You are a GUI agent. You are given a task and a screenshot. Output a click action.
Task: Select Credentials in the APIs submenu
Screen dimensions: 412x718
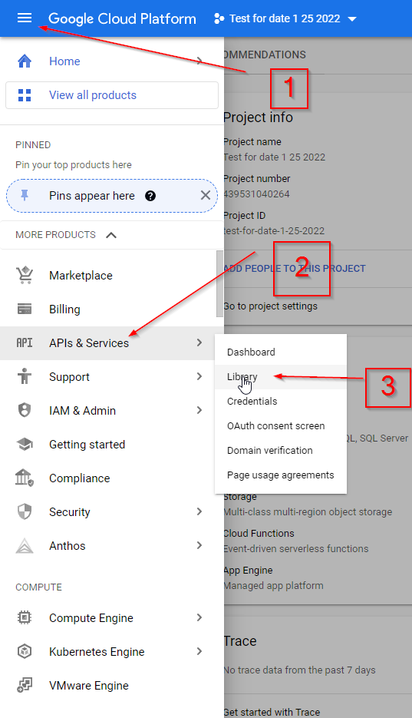281,401
